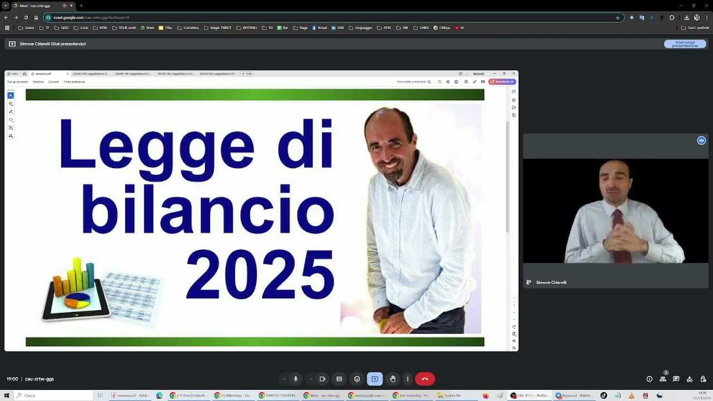Viewport: 713px width, 401px height.
Task: Go back in Chrome
Action: pos(6,17)
